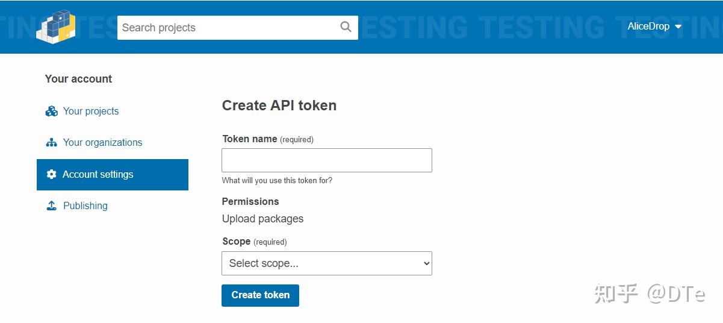Click the gear icon beside Account settings
Image resolution: width=723 pixels, height=323 pixels.
51,174
